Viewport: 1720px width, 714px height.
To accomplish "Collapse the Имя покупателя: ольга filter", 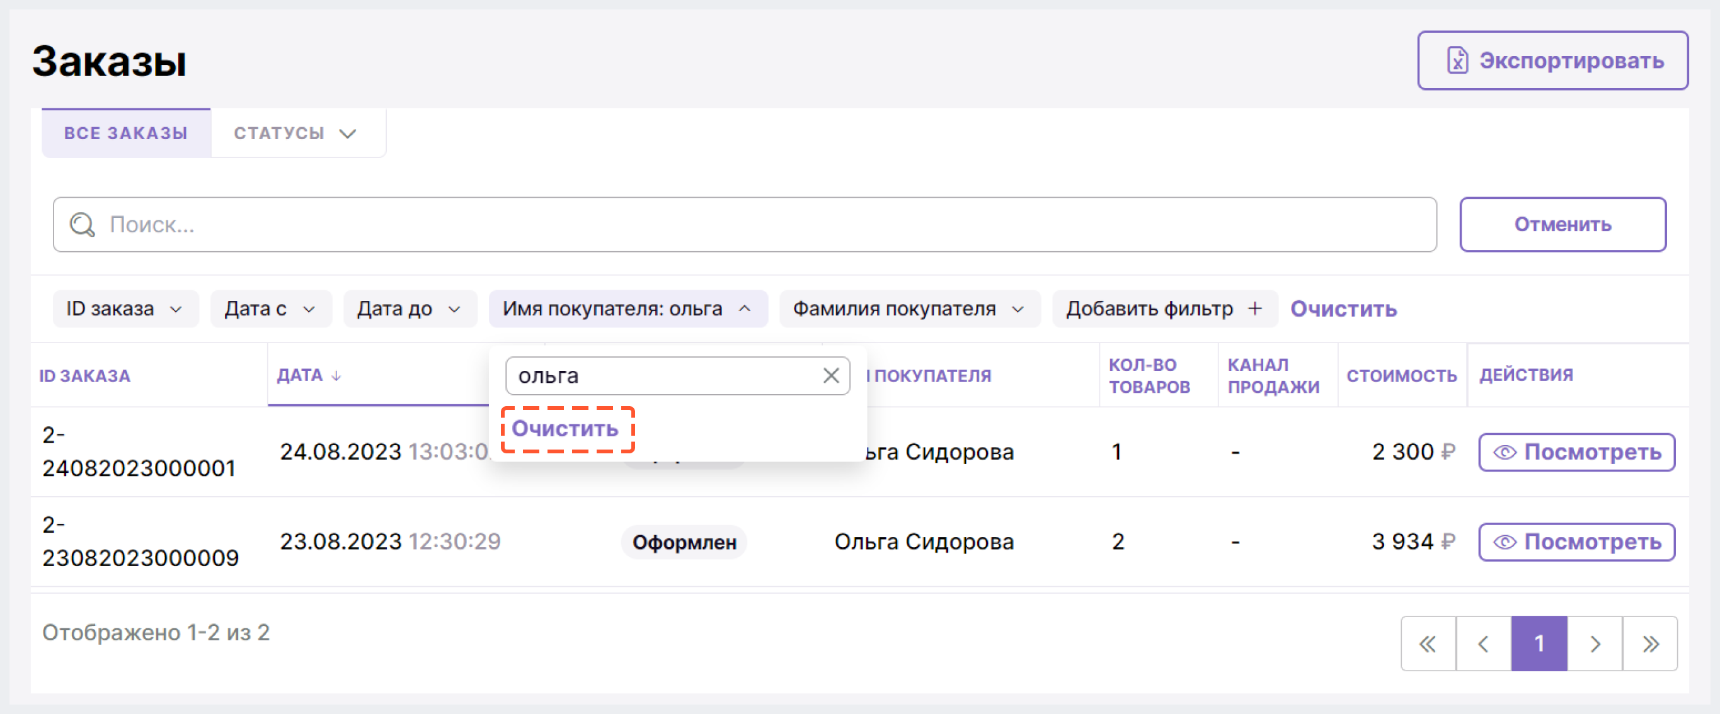I will tap(628, 309).
